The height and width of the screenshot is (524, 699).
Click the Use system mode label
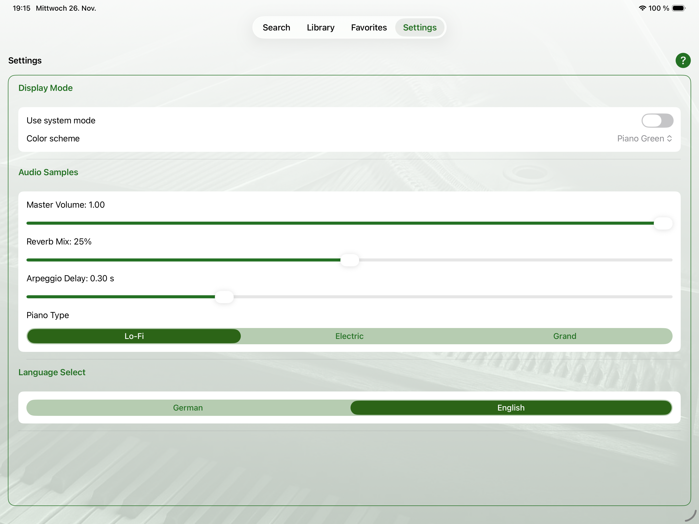click(61, 120)
